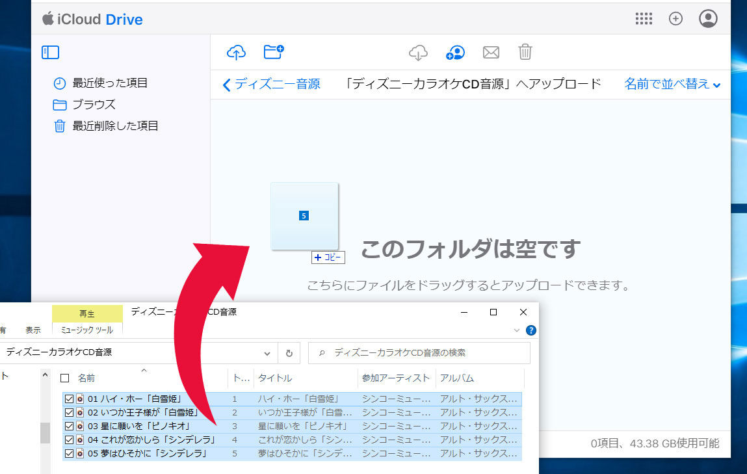747x474 pixels.
Task: Expand the Explorer address bar history dropdown
Action: click(x=267, y=353)
